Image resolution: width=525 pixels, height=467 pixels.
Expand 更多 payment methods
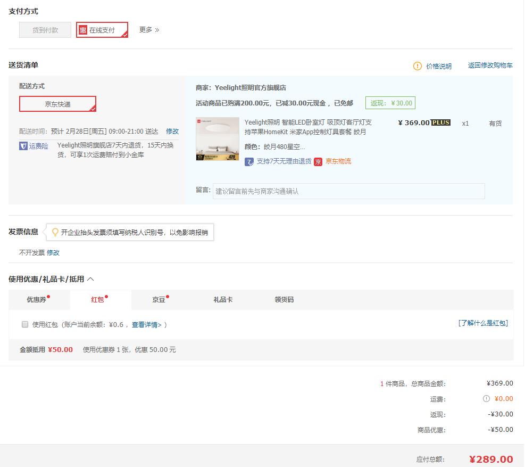(x=149, y=30)
